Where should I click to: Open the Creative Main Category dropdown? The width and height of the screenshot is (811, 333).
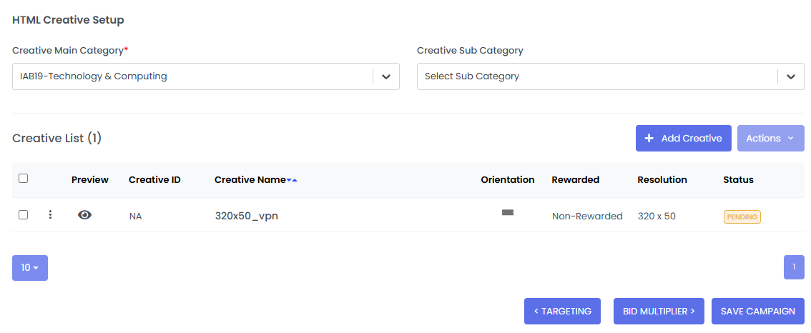click(193, 76)
